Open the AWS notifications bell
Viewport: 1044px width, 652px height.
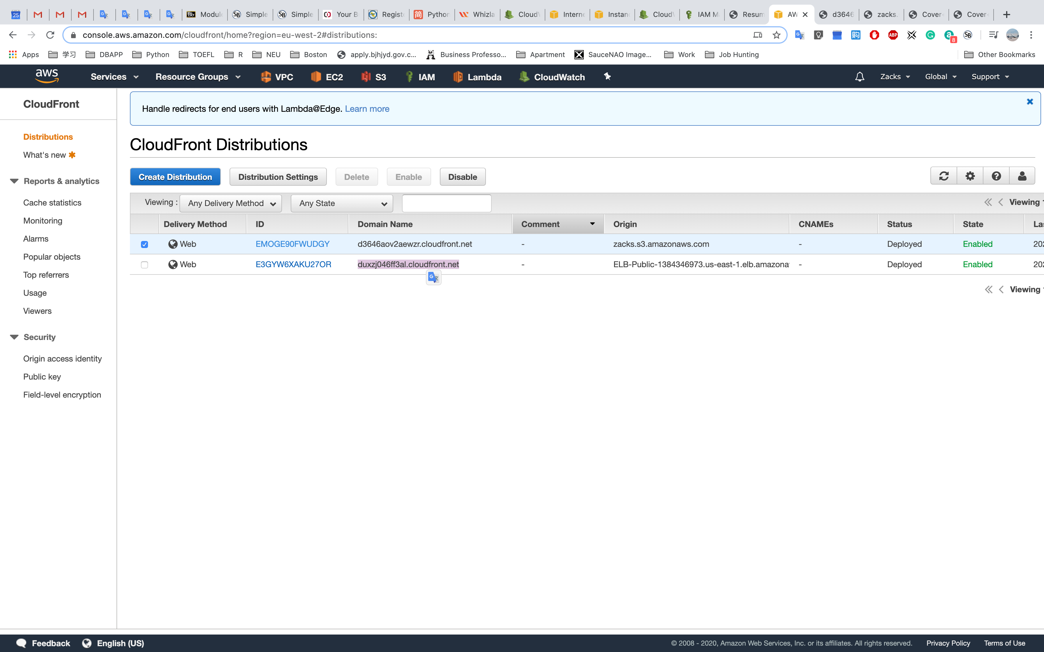859,77
